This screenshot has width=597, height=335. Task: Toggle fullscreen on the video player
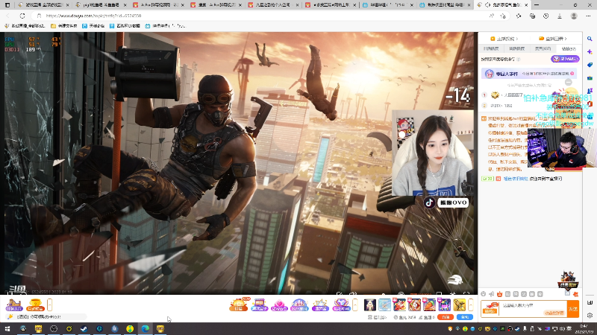(x=466, y=294)
